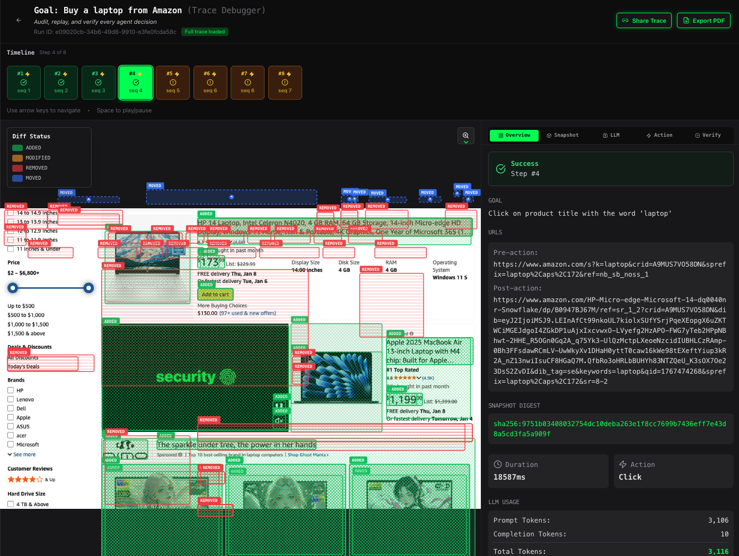The height and width of the screenshot is (556, 739).
Task: Open the Verify tab
Action: coord(708,135)
